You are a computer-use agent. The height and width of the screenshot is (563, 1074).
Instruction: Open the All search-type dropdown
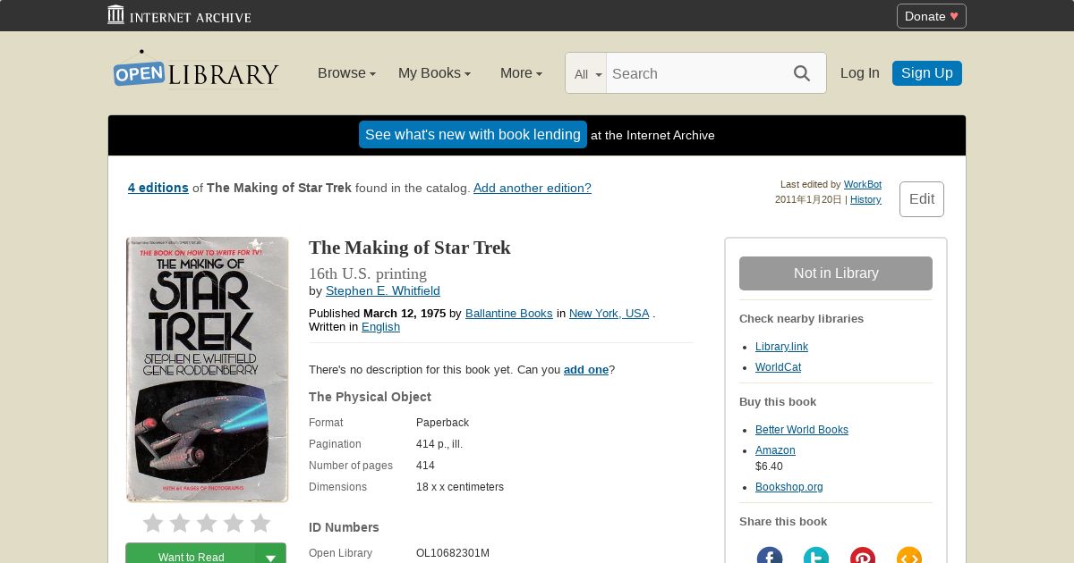click(x=587, y=74)
